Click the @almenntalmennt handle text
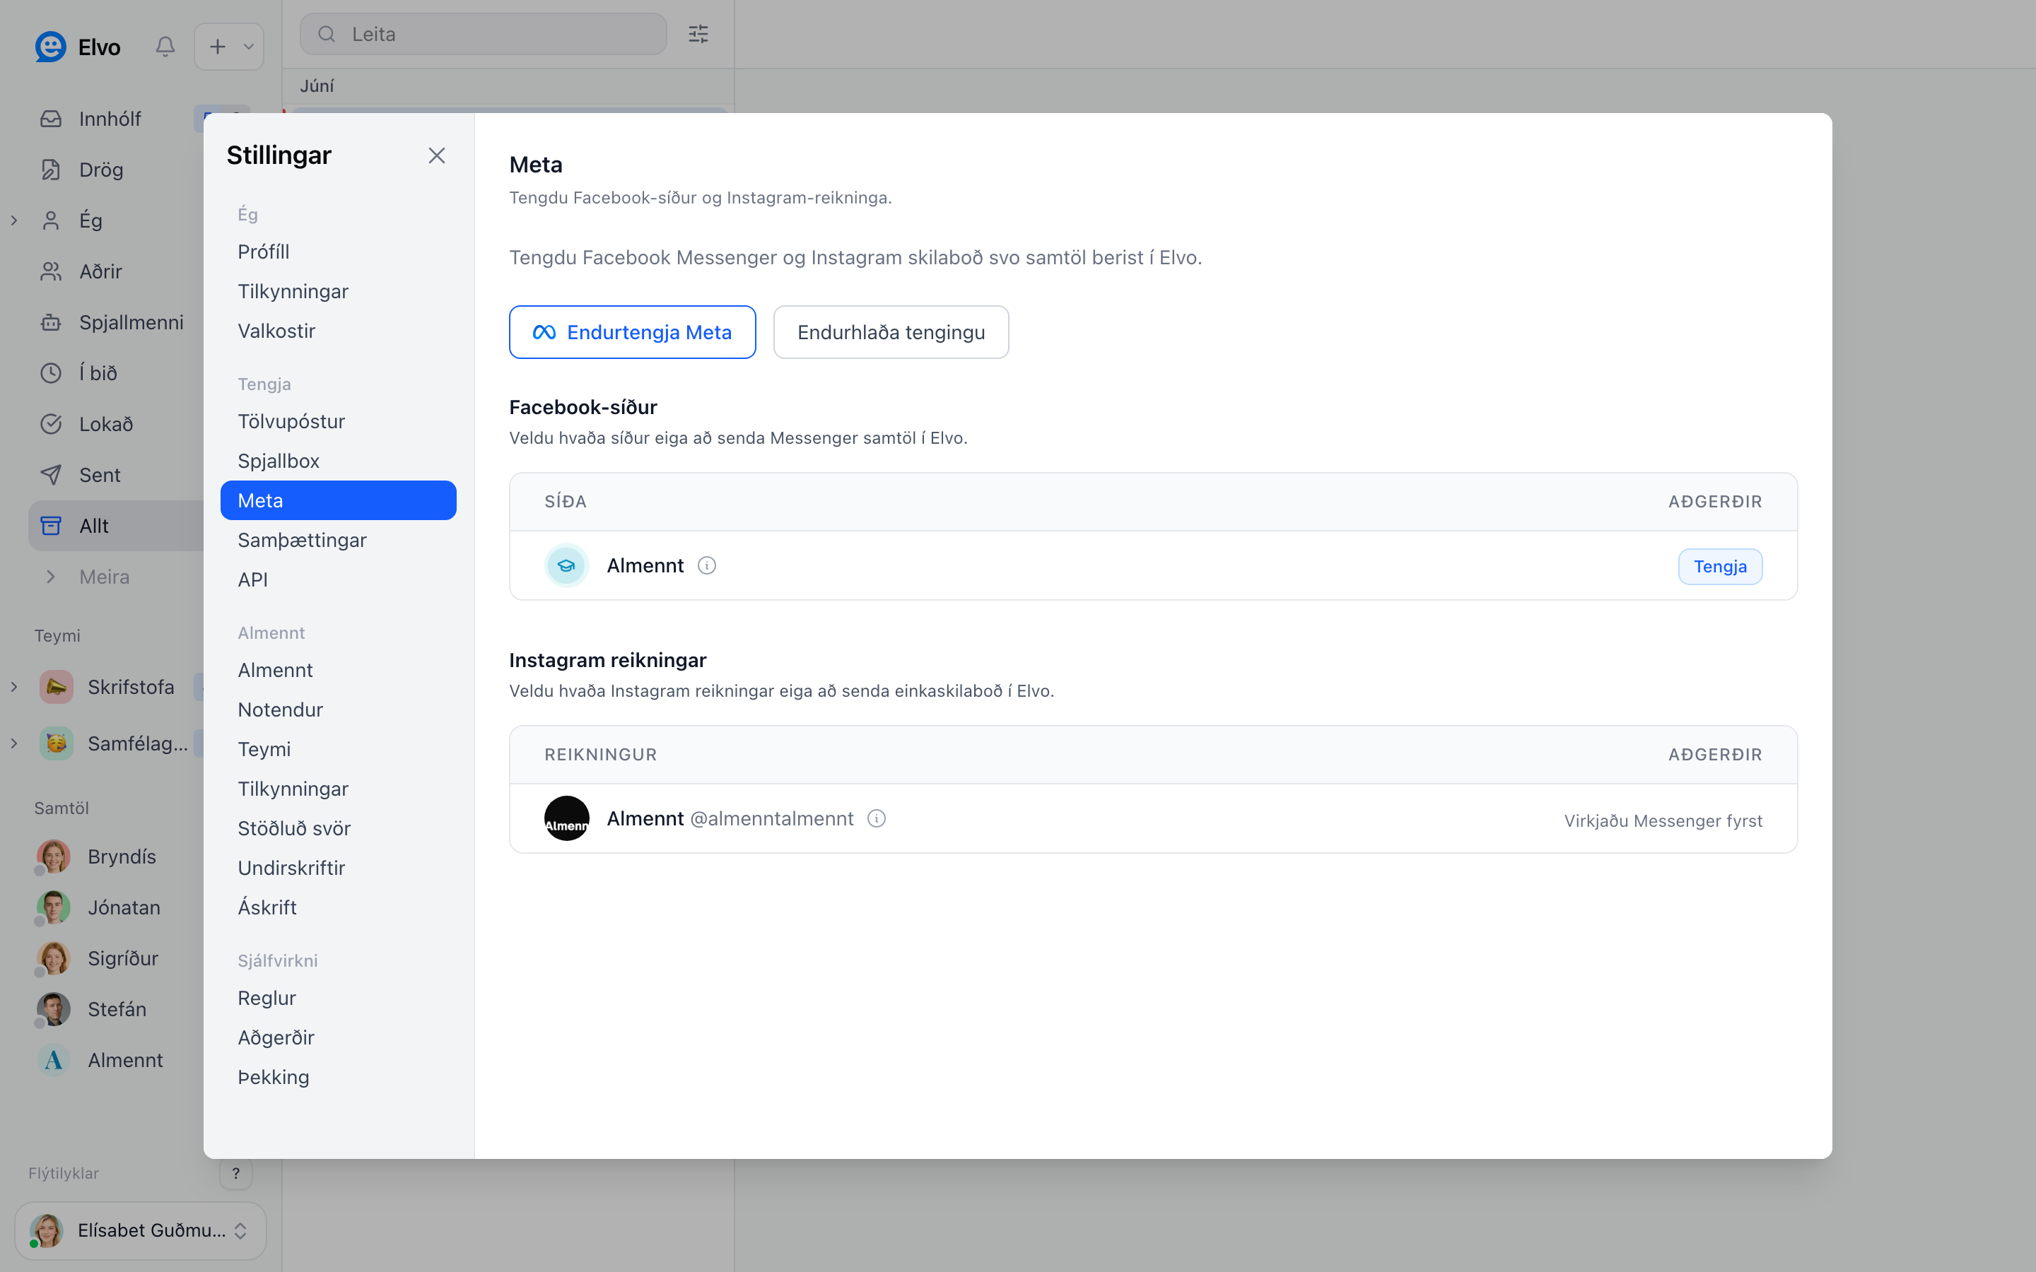The image size is (2036, 1272). 771,818
